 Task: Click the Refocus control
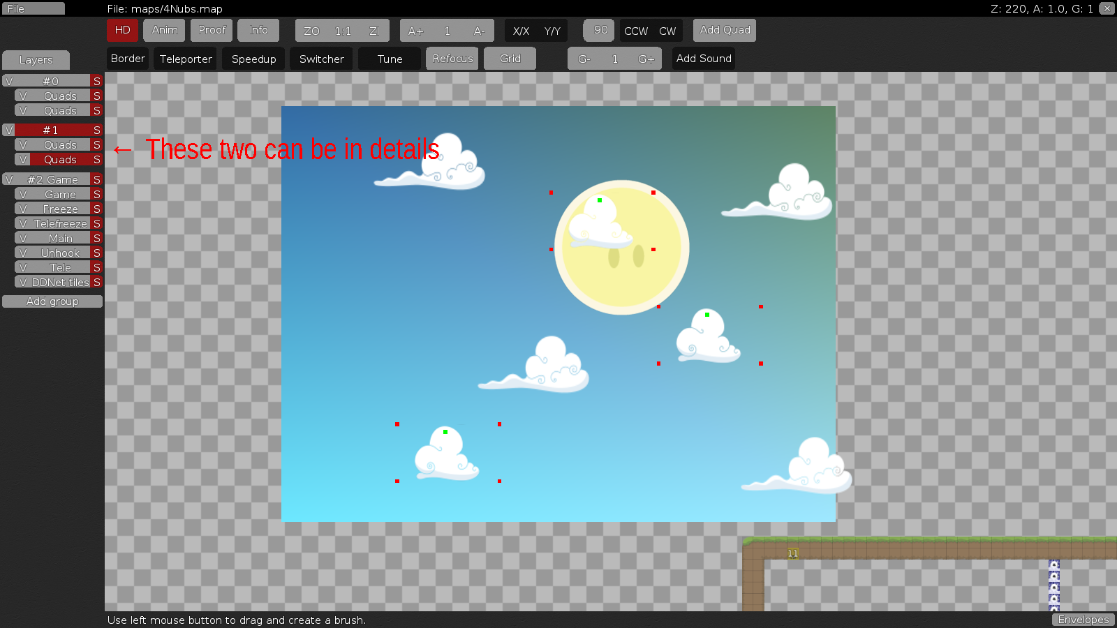click(x=452, y=59)
